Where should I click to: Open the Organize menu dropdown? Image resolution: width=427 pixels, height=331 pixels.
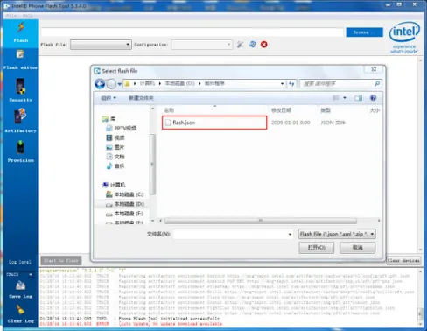tap(108, 98)
